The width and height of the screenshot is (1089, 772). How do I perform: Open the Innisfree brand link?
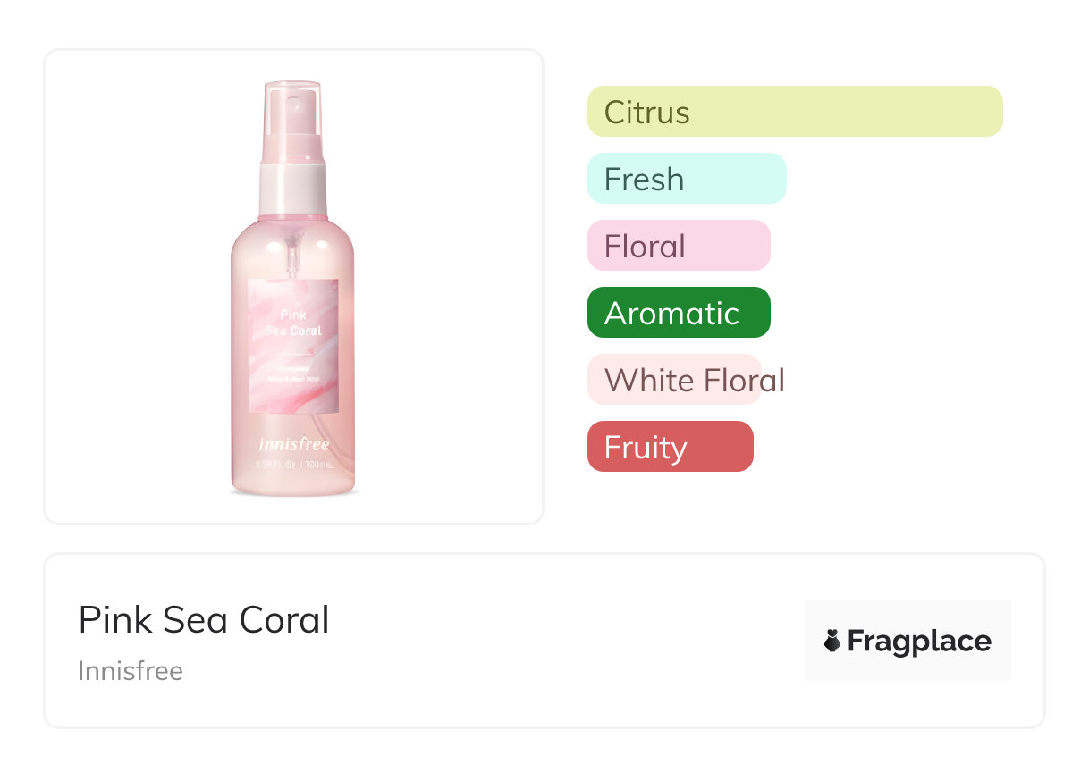tap(131, 670)
